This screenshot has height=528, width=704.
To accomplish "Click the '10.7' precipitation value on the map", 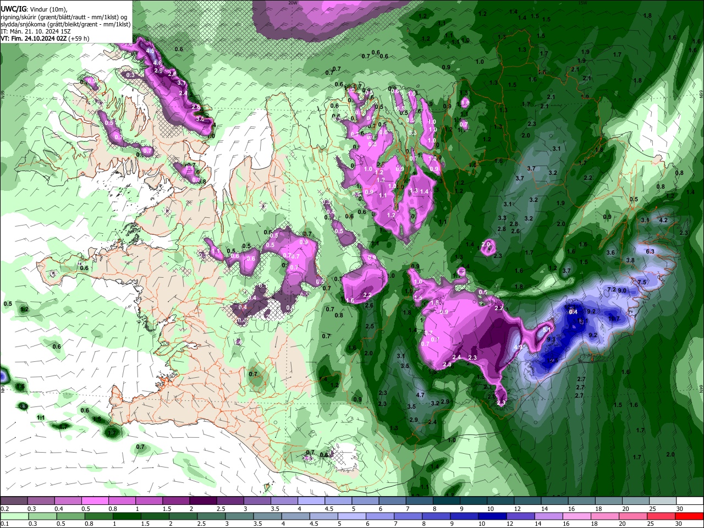I will pyautogui.click(x=614, y=318).
